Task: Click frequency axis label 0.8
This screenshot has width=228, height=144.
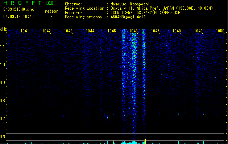Action: (3, 101)
